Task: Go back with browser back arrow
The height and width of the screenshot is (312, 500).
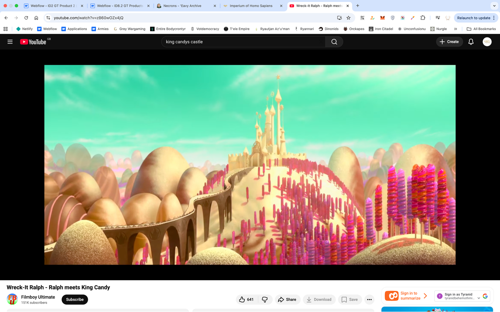Action: pyautogui.click(x=6, y=18)
